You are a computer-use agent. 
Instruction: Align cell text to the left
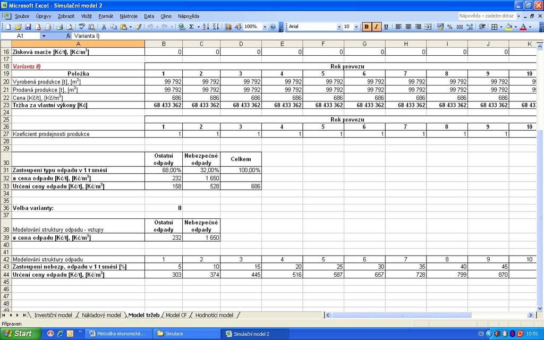tap(398, 27)
